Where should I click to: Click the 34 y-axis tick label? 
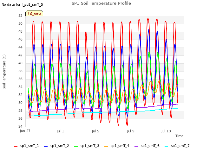[20, 87]
